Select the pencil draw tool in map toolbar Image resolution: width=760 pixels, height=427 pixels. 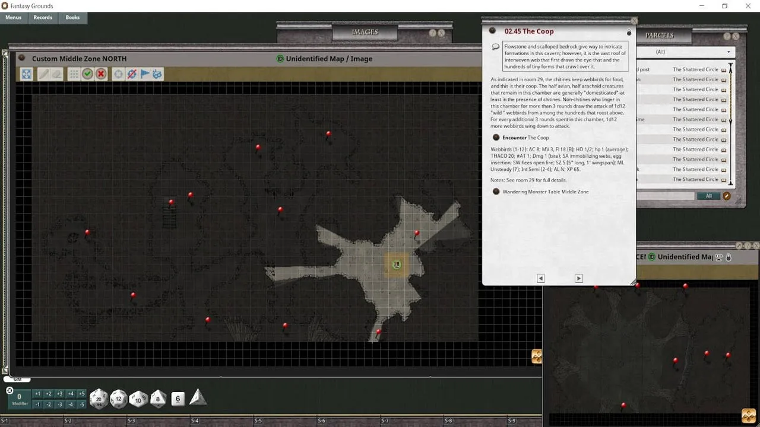(x=44, y=74)
